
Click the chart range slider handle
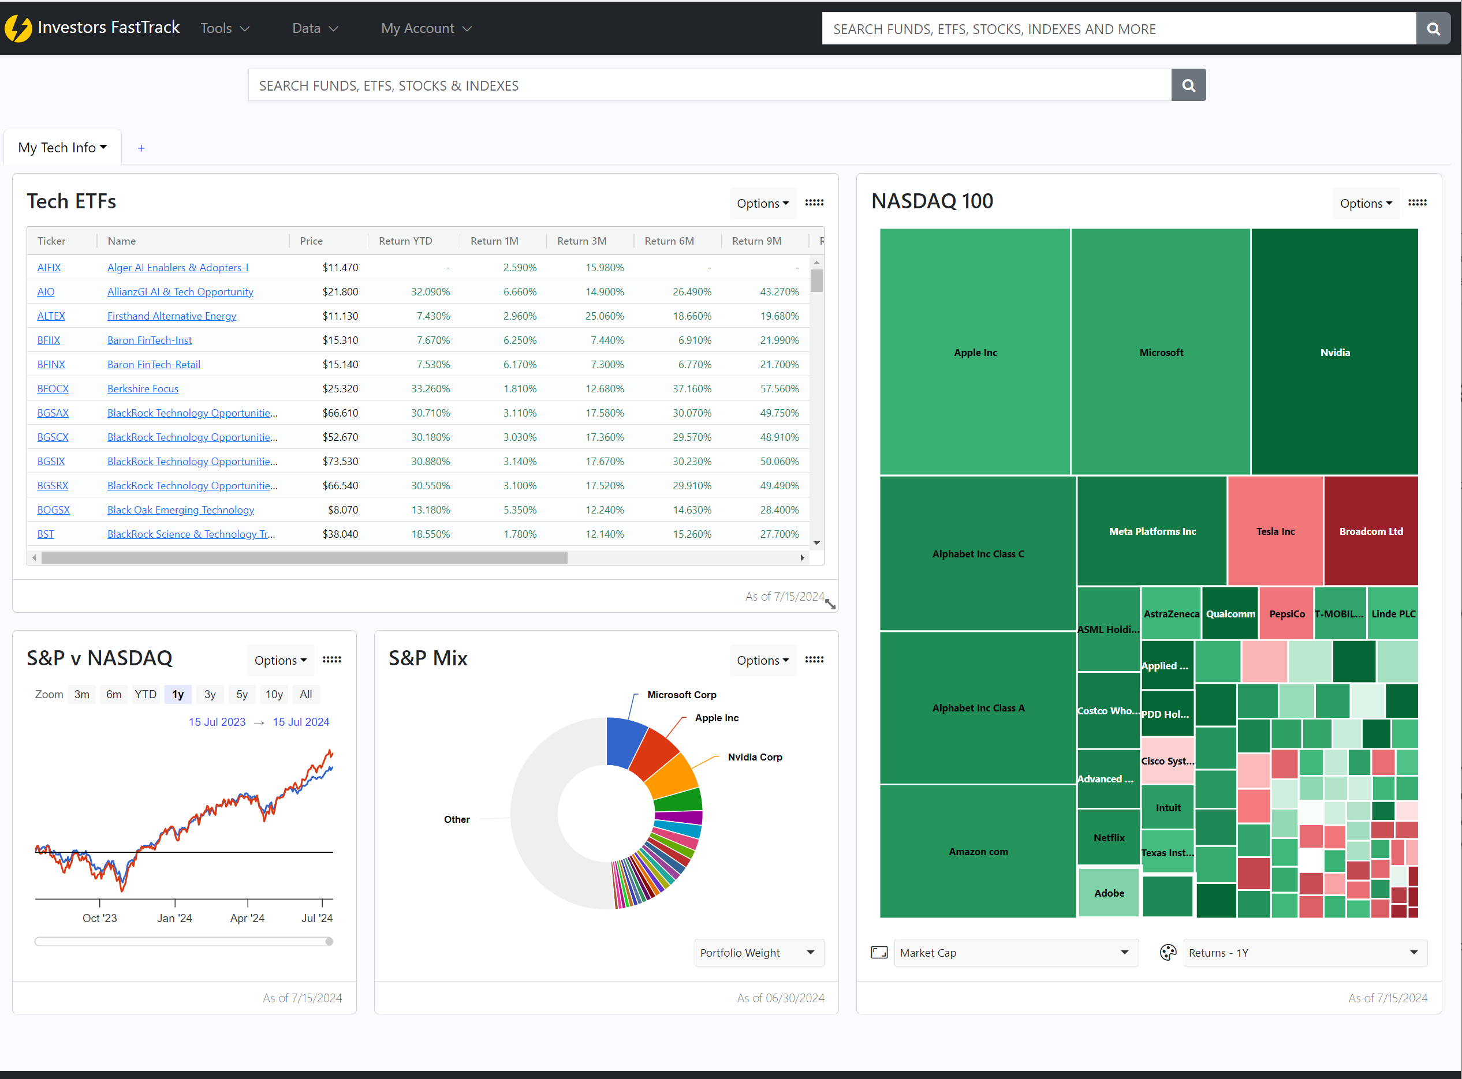click(329, 941)
